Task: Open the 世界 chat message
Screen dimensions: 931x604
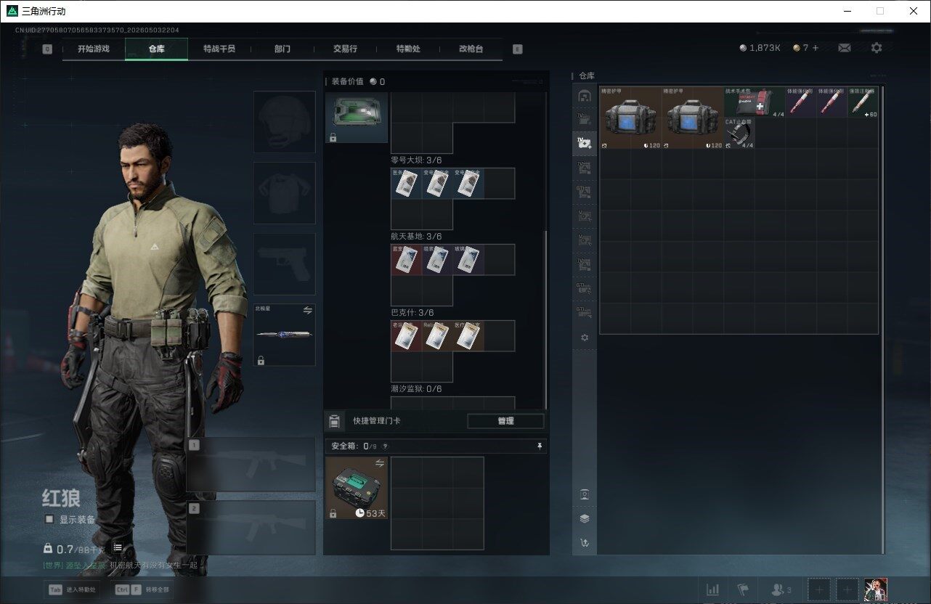Action: [x=121, y=565]
